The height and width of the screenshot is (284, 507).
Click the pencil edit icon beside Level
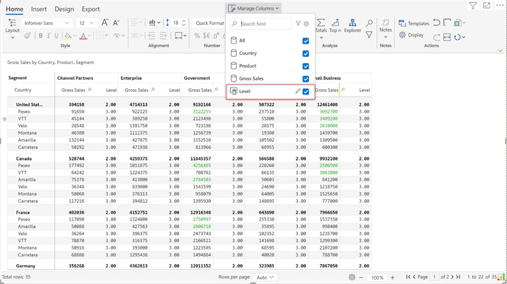click(298, 91)
